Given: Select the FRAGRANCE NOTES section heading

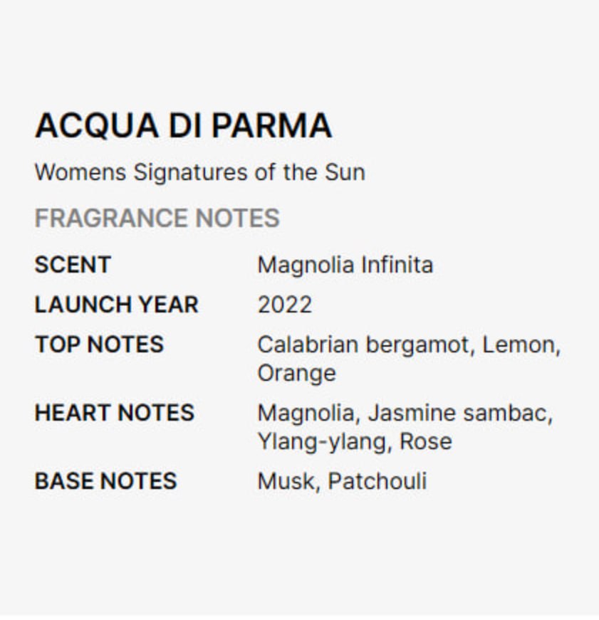Looking at the screenshot, I should (157, 219).
